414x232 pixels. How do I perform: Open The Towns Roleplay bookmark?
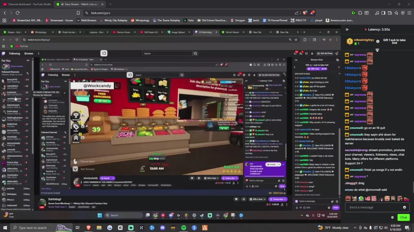pyautogui.click(x=166, y=20)
